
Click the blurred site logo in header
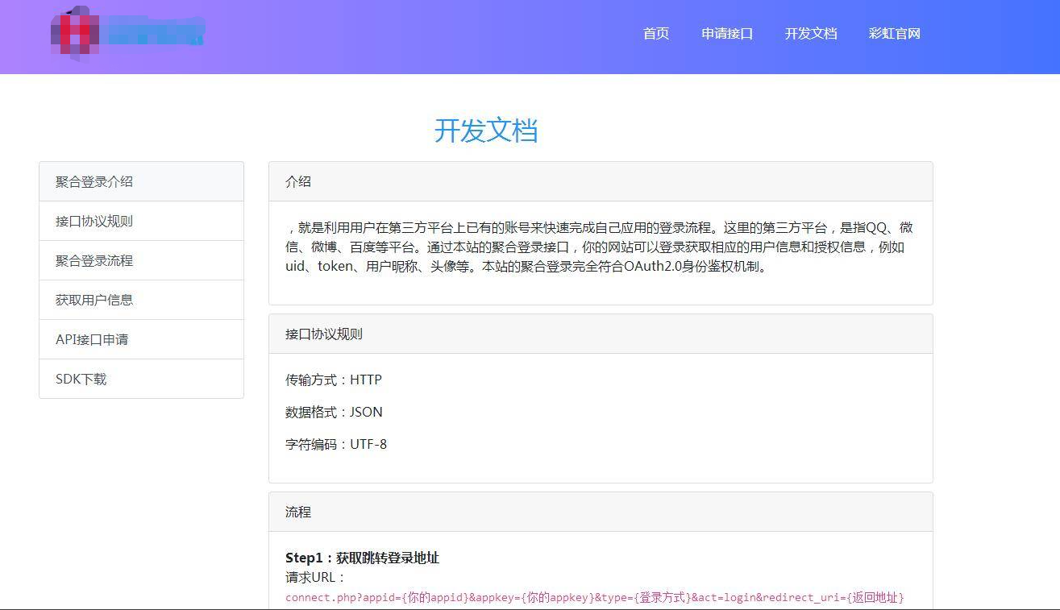125,34
